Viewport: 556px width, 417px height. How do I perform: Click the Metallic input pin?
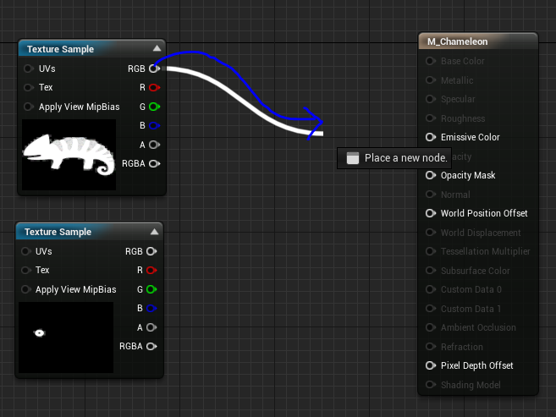[x=431, y=80]
